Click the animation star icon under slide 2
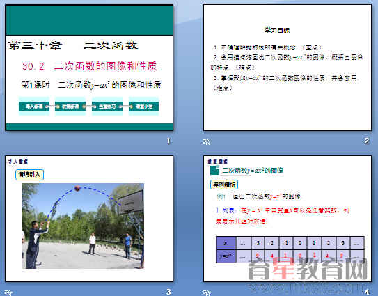Viewport: 378px width, 296px height. [207, 141]
